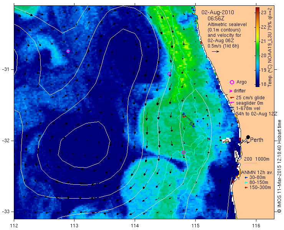This screenshot has height=230, width=284.
Task: Click the longitude axis label 116
Action: click(x=256, y=226)
